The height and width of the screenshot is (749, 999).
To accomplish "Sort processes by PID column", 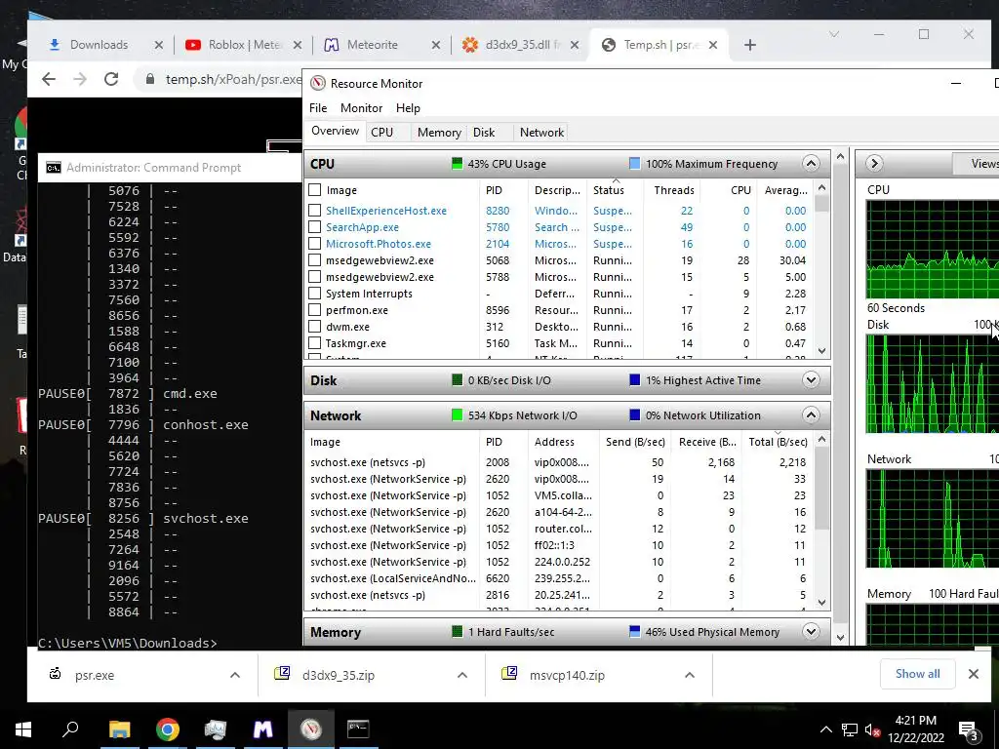I will [x=502, y=190].
